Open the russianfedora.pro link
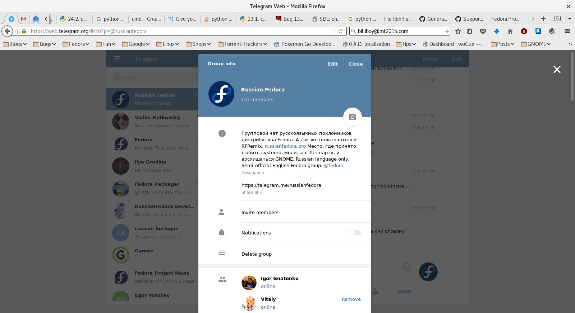The height and width of the screenshot is (313, 575). [285, 146]
